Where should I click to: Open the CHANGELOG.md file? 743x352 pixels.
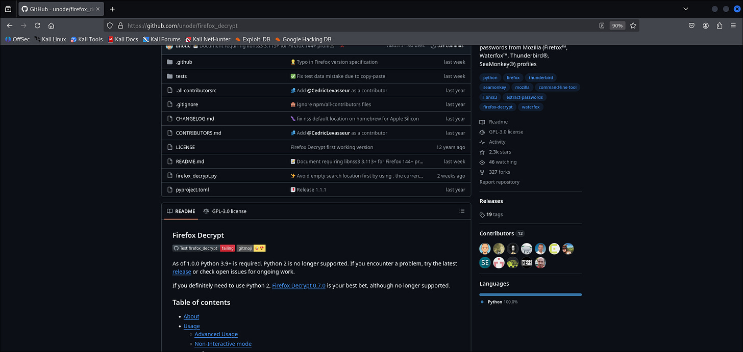click(x=195, y=119)
